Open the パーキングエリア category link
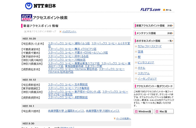 coord(147,79)
